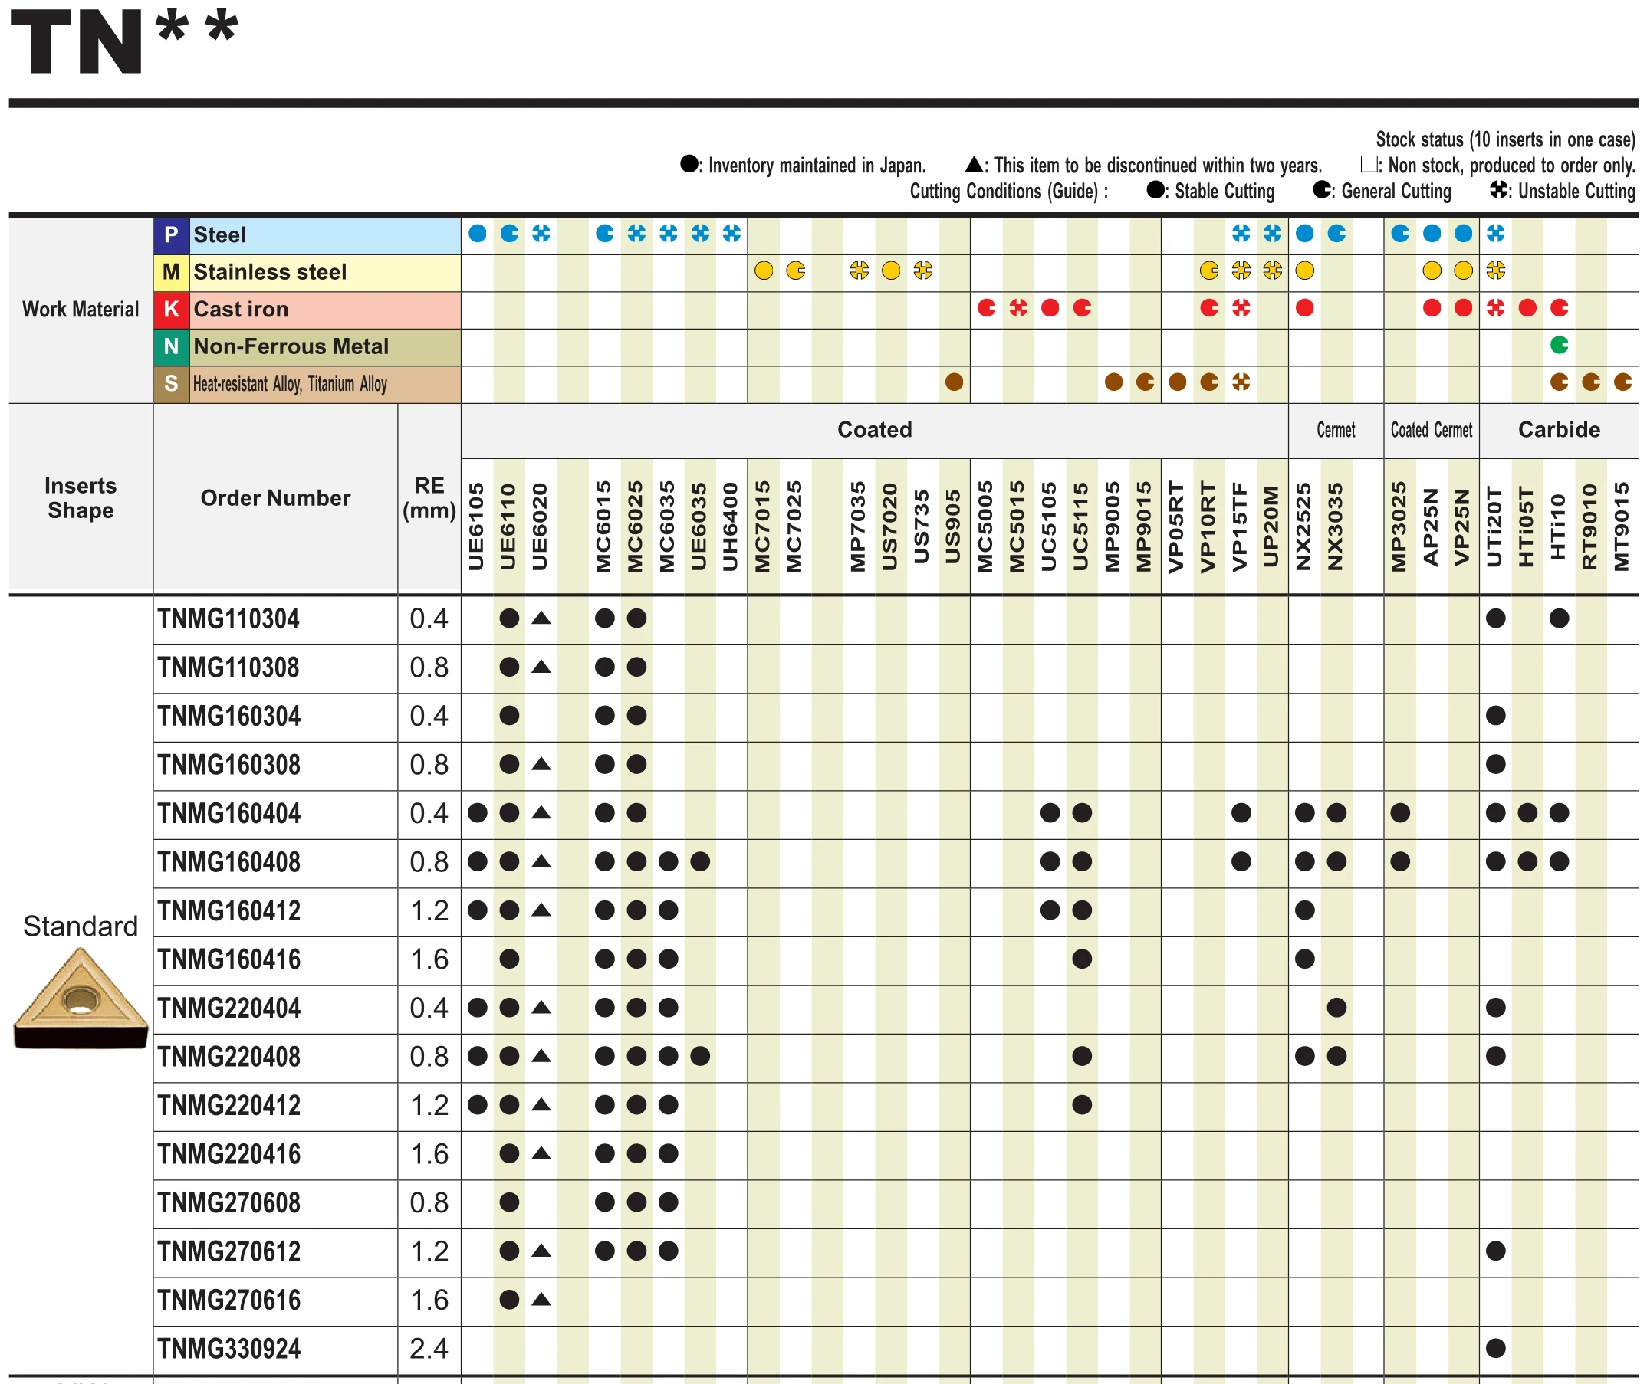Image resolution: width=1647 pixels, height=1384 pixels.
Task: Click order number TNMG110308
Action: coord(228,667)
